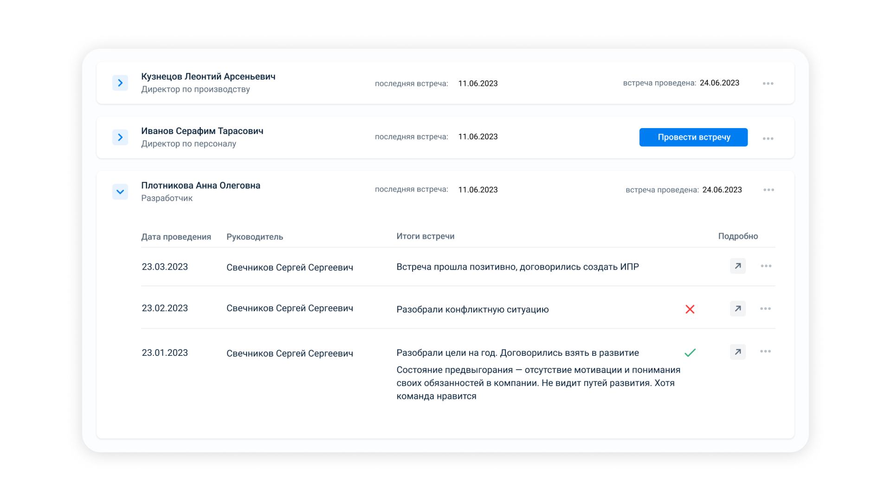Screen dimensions: 891x501
Task: Open more options for 23.03.2023 meeting row
Action: pyautogui.click(x=766, y=266)
